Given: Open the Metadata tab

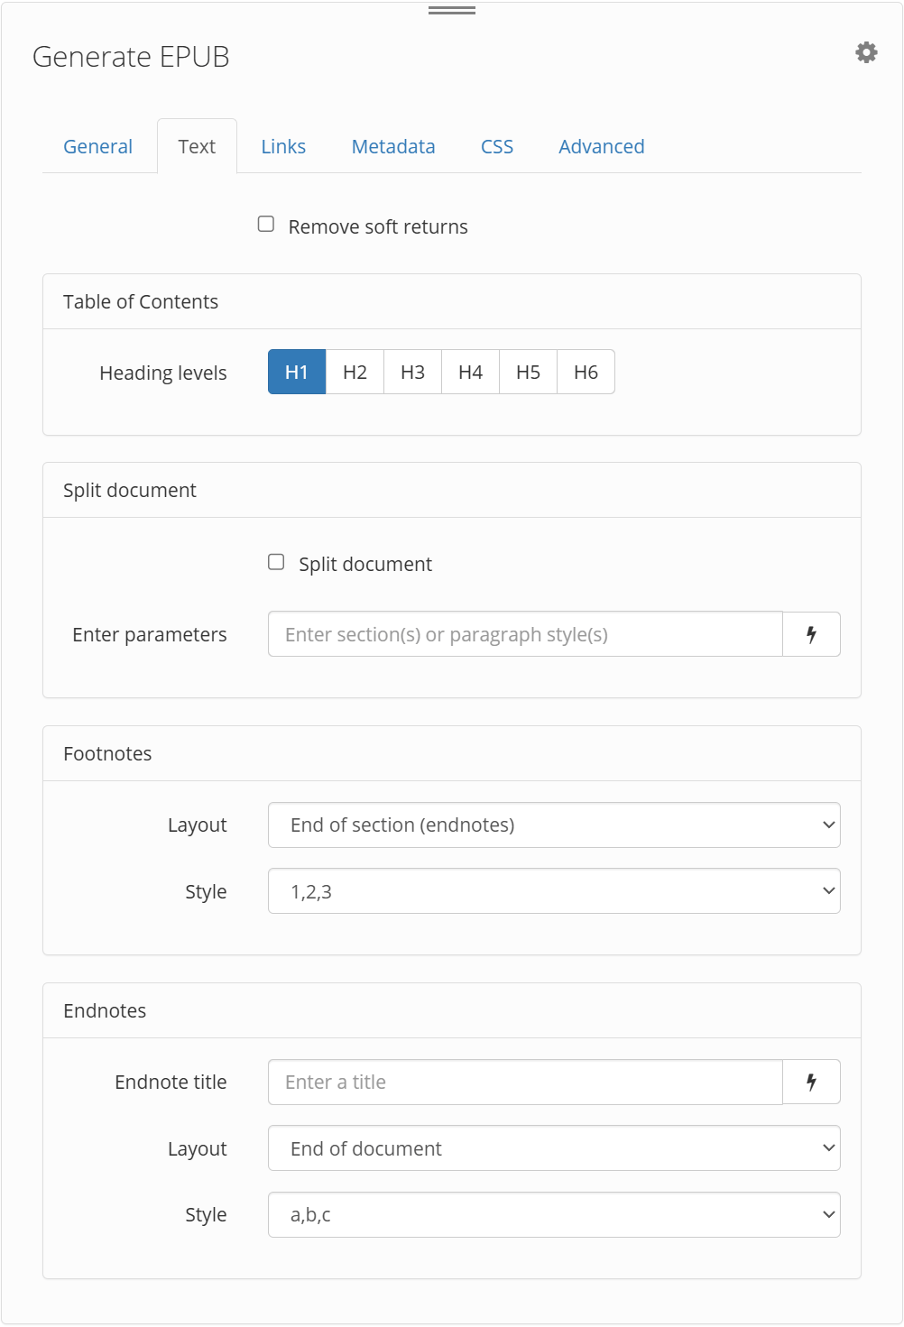Looking at the screenshot, I should 393,146.
